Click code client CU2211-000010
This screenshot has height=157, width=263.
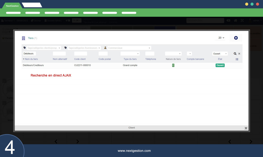tap(82, 65)
